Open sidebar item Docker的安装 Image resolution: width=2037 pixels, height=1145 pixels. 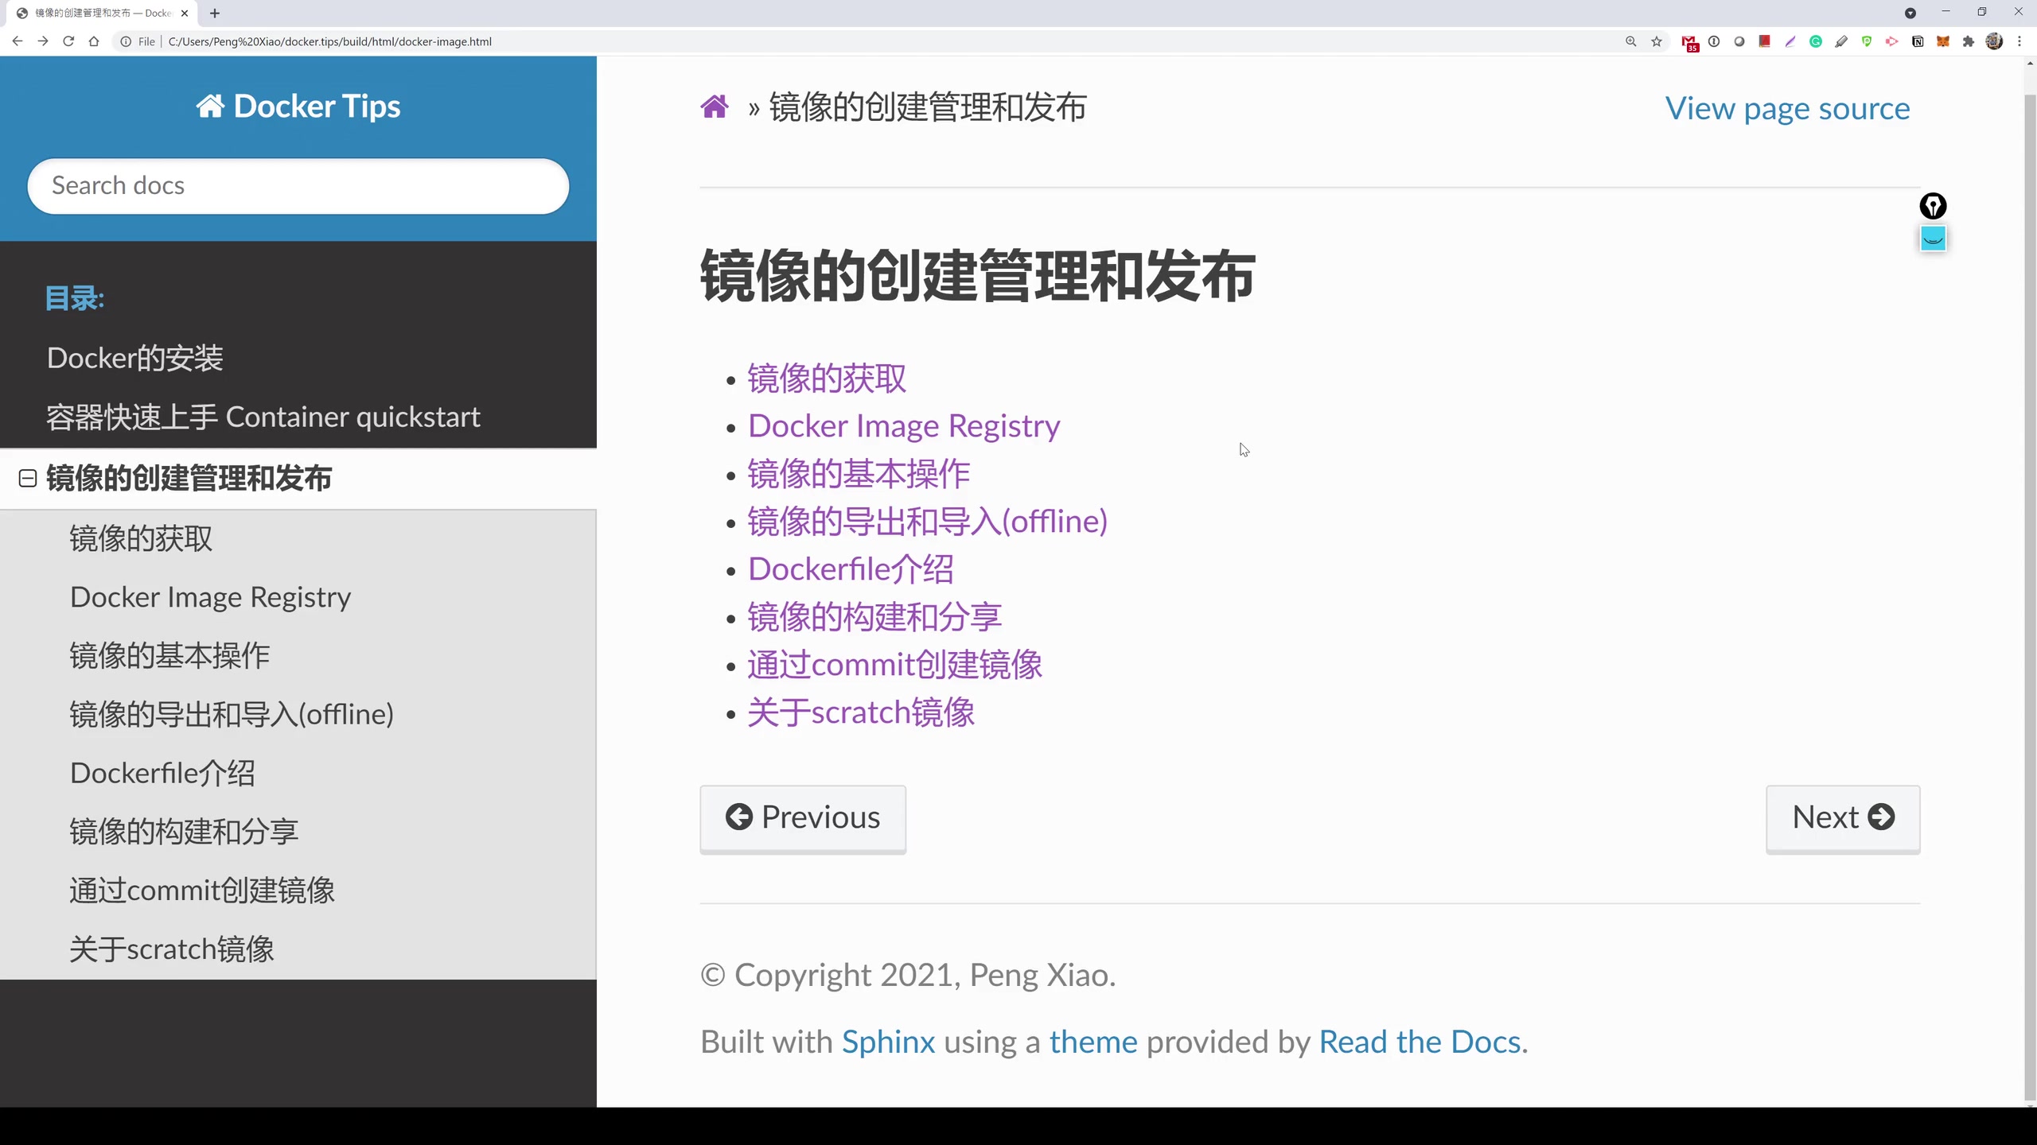pyautogui.click(x=135, y=358)
